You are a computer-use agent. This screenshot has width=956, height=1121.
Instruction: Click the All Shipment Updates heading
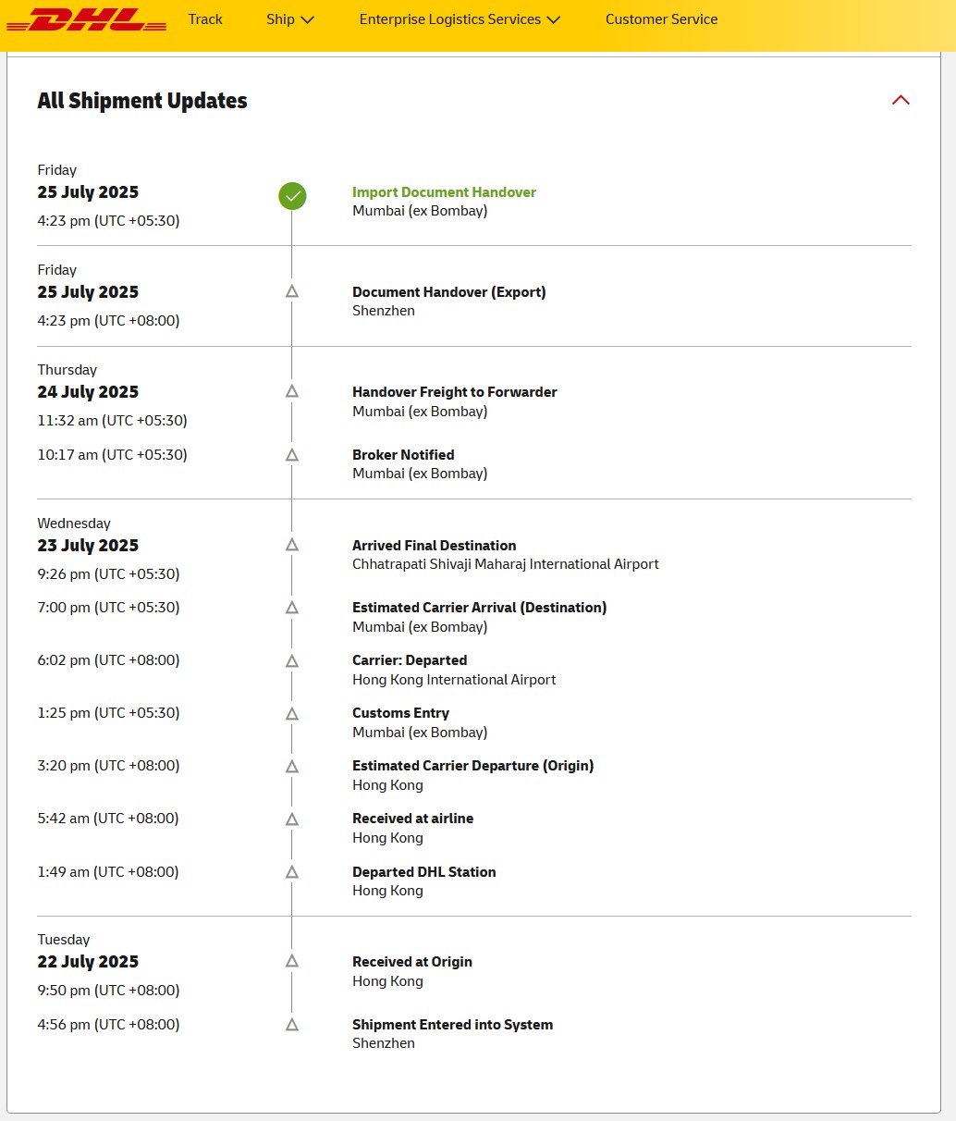tap(142, 101)
